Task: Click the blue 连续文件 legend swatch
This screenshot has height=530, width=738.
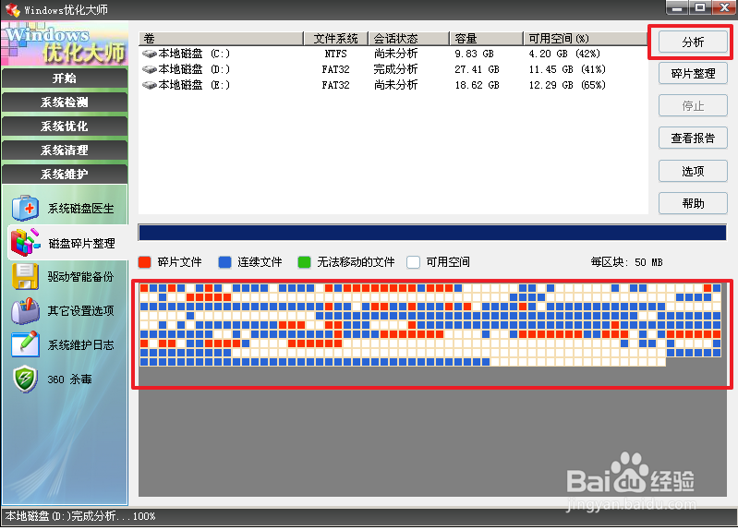Action: 225,262
